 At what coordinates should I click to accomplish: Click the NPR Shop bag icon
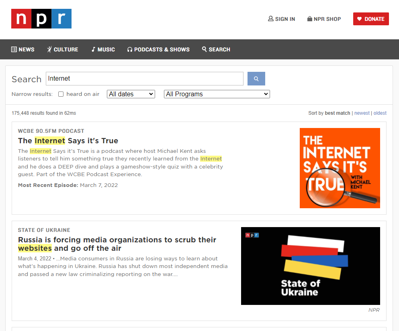(x=310, y=19)
